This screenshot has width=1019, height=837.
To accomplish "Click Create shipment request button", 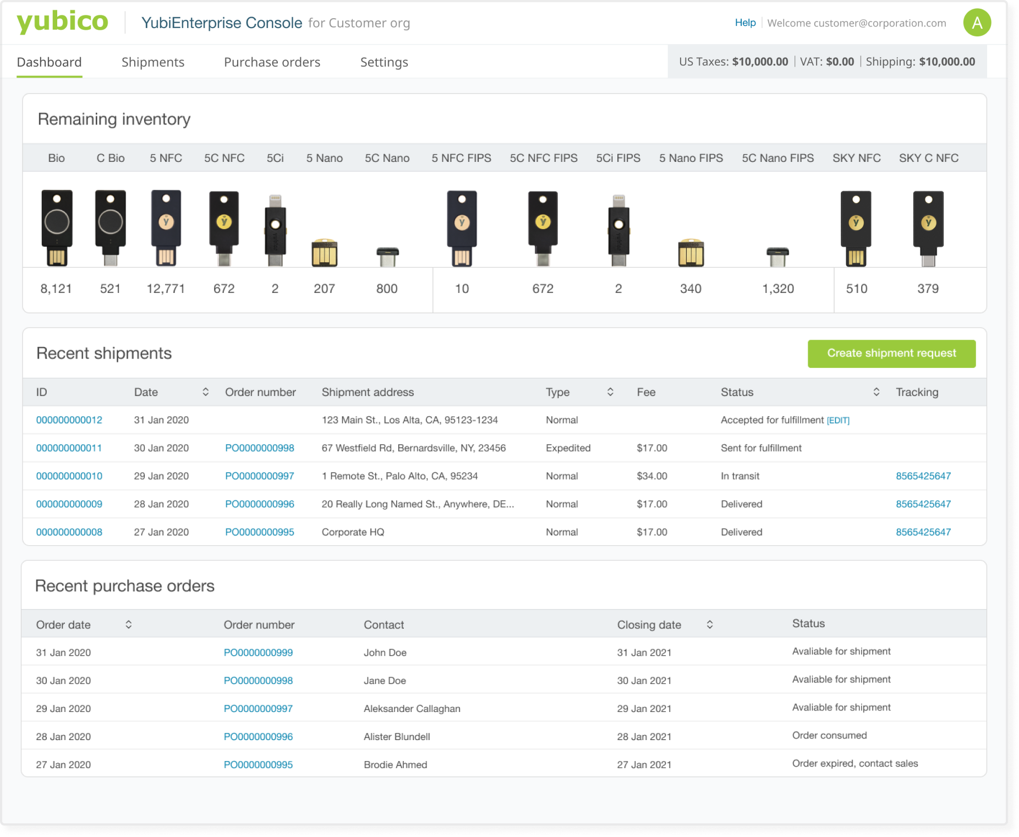I will [x=891, y=354].
